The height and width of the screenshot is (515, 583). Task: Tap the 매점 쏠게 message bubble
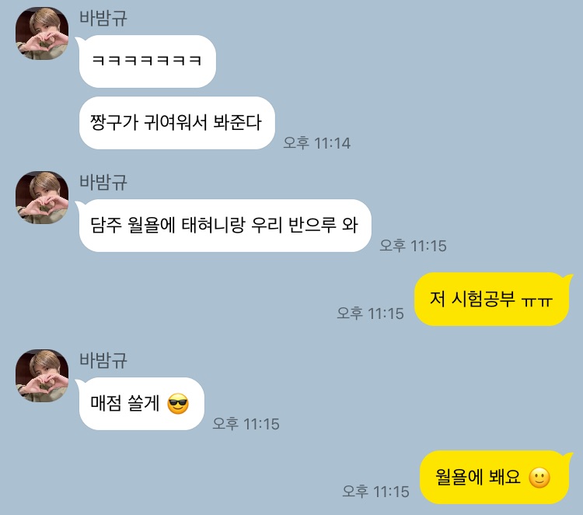coord(141,404)
